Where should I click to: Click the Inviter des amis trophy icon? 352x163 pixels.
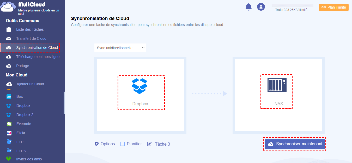point(9,159)
